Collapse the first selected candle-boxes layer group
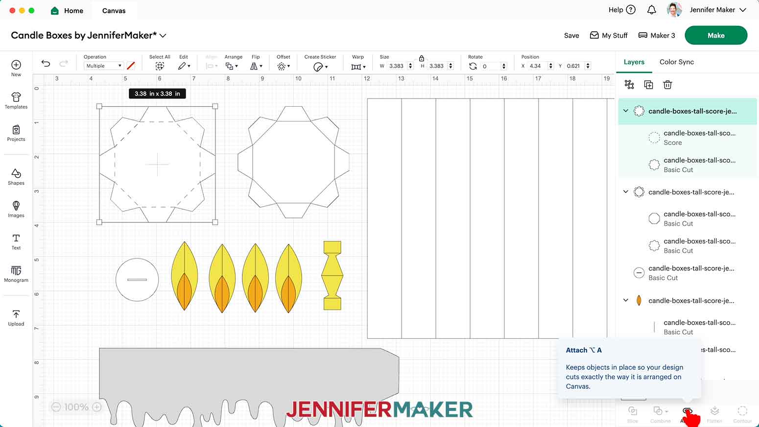This screenshot has height=427, width=759. (x=625, y=111)
